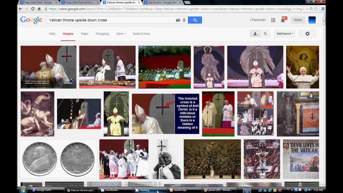Click the zoom magnifier icon in address bar
This screenshot has height=193, width=343.
coord(311,9)
